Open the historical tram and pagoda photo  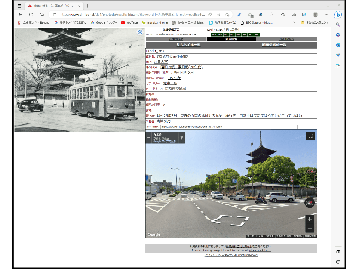(x=79, y=80)
